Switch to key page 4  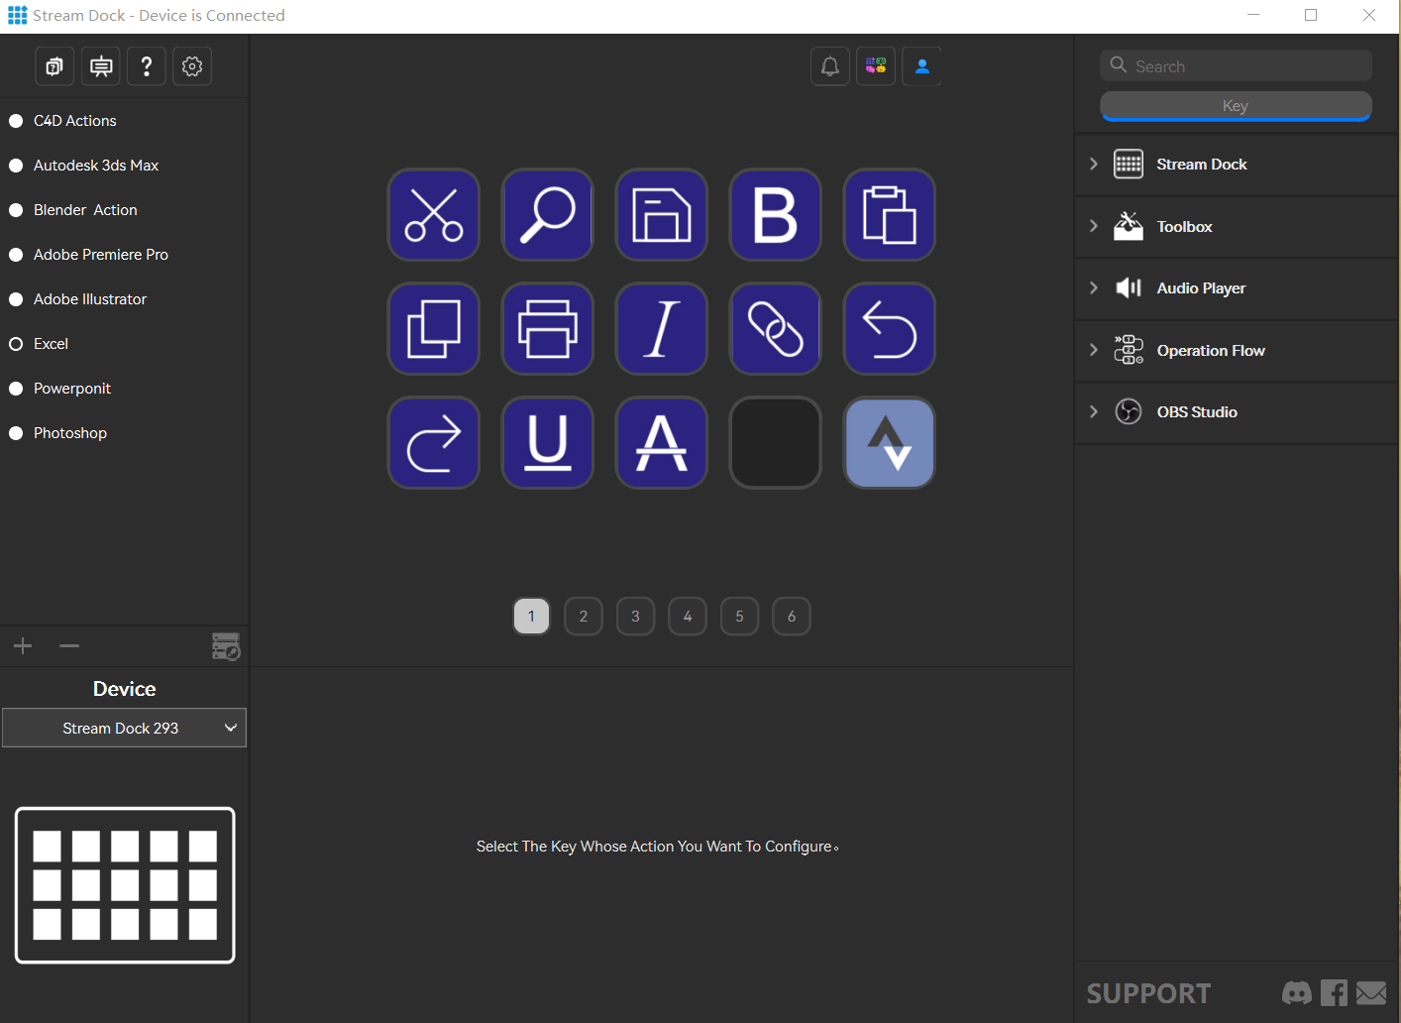tap(688, 617)
